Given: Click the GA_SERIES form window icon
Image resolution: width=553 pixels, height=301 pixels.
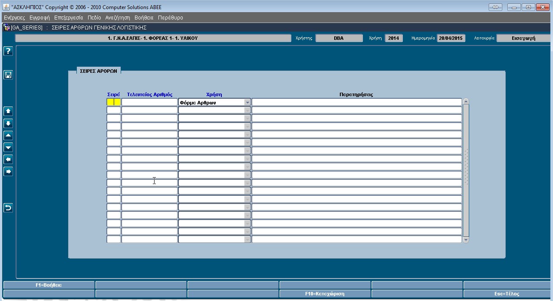Looking at the screenshot, I should click(7, 28).
